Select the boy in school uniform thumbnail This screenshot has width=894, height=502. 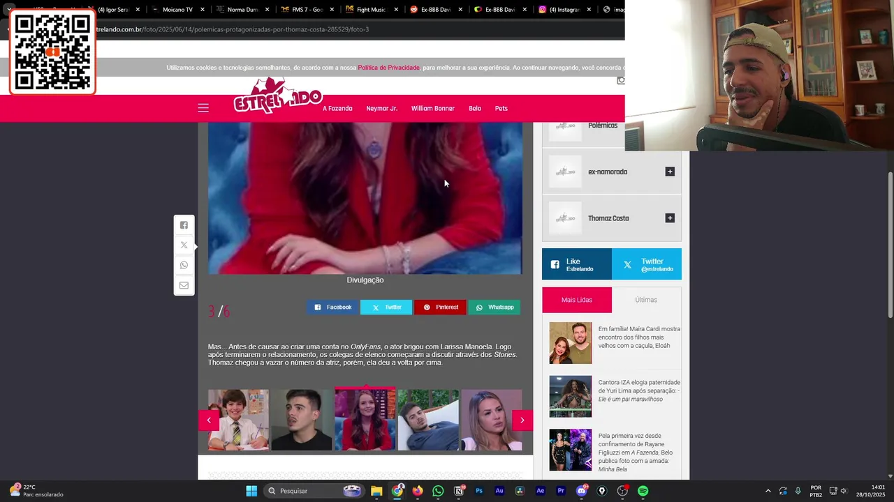click(238, 420)
